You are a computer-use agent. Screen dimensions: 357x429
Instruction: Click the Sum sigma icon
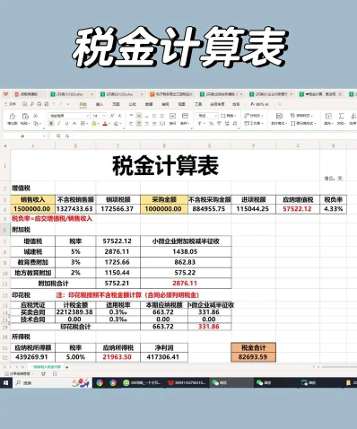point(342,116)
